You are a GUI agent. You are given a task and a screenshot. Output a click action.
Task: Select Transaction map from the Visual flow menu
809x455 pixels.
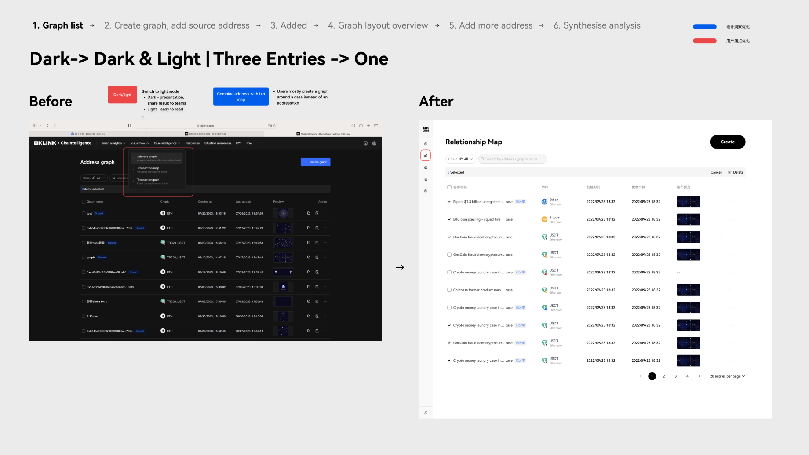[x=148, y=168]
